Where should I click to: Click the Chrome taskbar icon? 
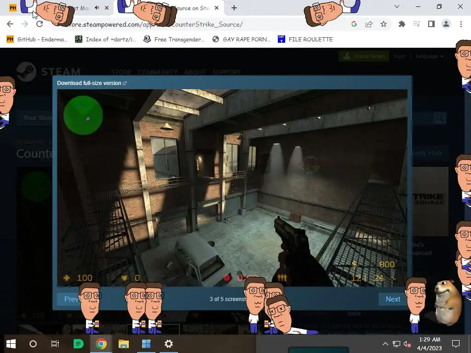pos(101,344)
